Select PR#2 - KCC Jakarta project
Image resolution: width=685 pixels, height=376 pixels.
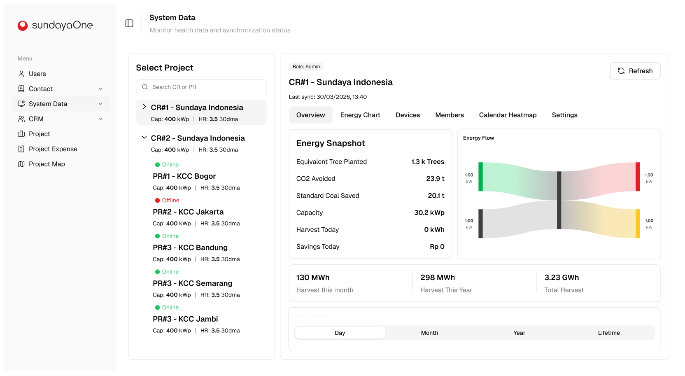(x=188, y=212)
